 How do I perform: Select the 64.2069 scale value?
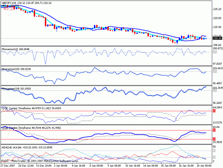pos(217,107)
